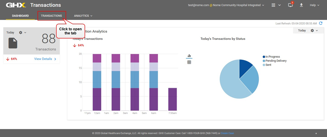This screenshot has width=327, height=137.
Task: Toggle Pending Delivery legend item
Action: click(x=275, y=61)
